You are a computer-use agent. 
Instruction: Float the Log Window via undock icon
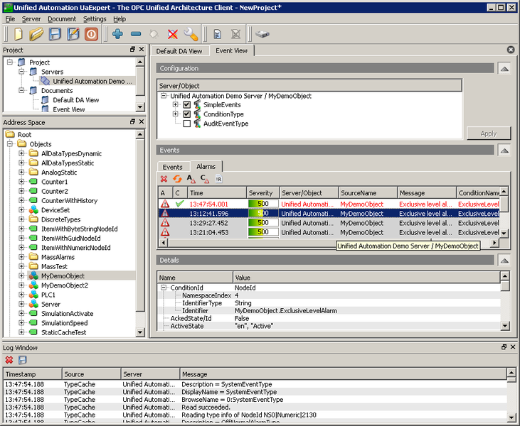click(x=504, y=347)
